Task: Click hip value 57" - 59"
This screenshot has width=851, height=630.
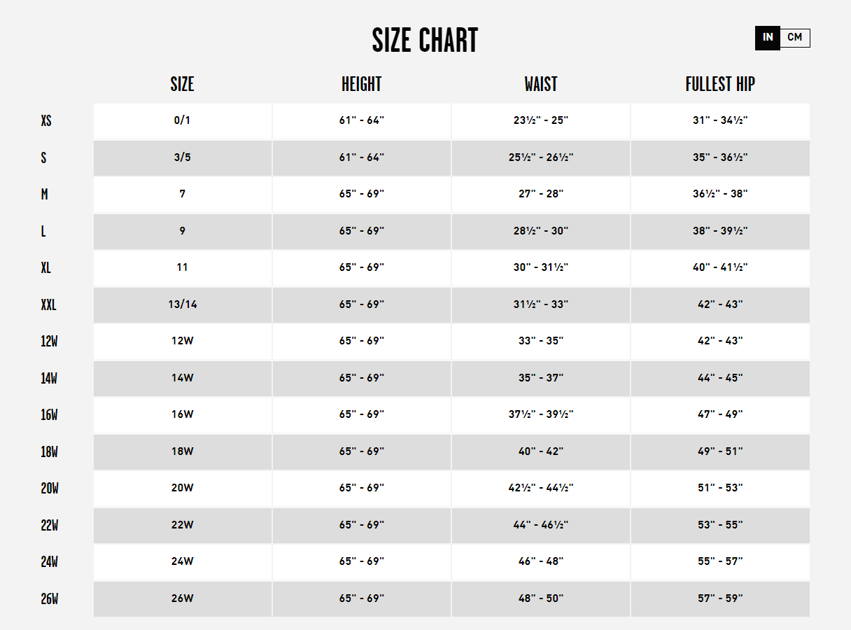Action: (720, 599)
